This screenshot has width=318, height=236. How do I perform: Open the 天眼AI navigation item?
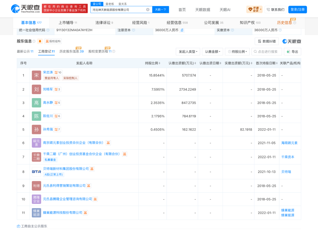click(x=225, y=10)
